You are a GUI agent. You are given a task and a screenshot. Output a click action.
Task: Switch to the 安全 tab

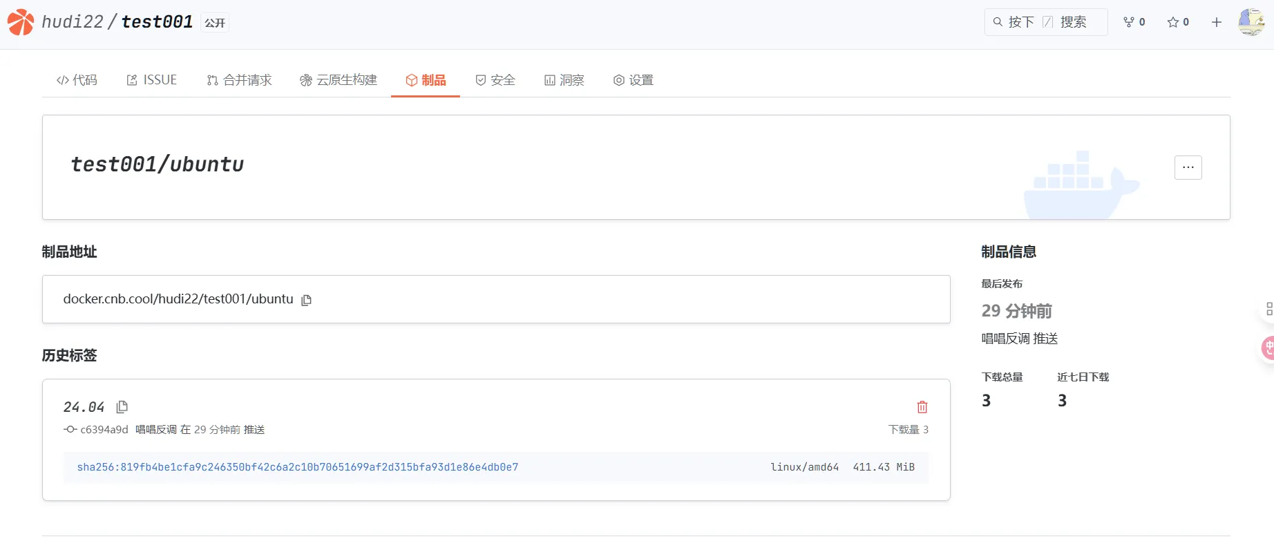click(495, 80)
